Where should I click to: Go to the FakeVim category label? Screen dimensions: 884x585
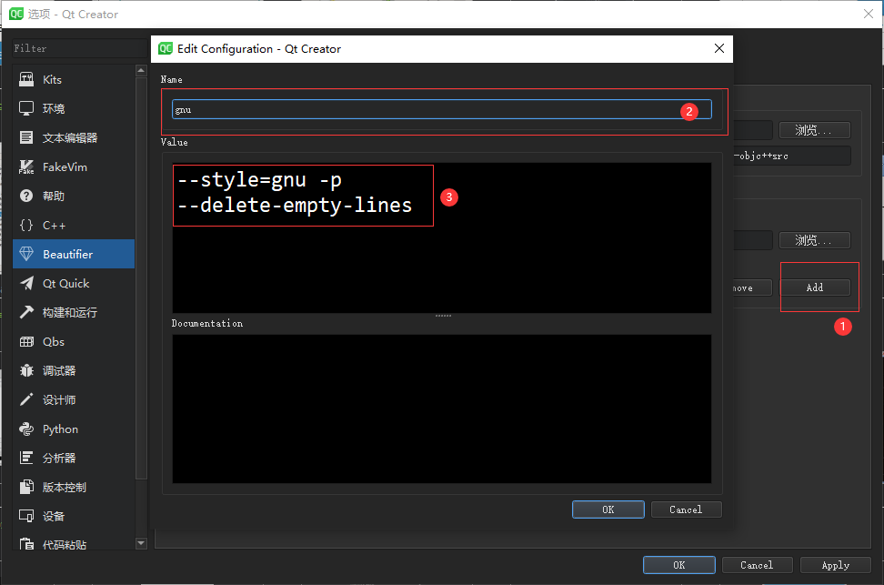click(x=65, y=167)
